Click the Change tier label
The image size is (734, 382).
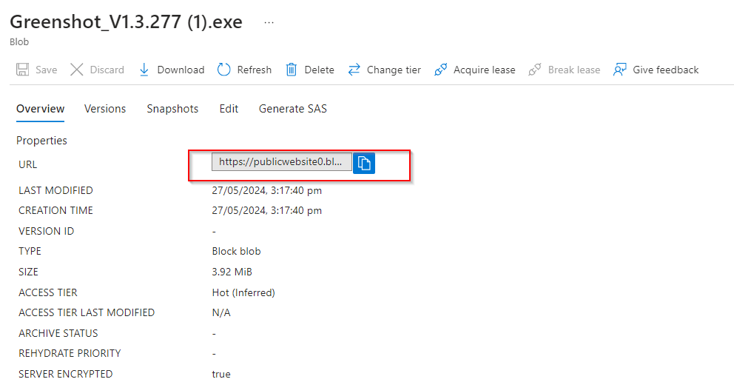coord(394,70)
